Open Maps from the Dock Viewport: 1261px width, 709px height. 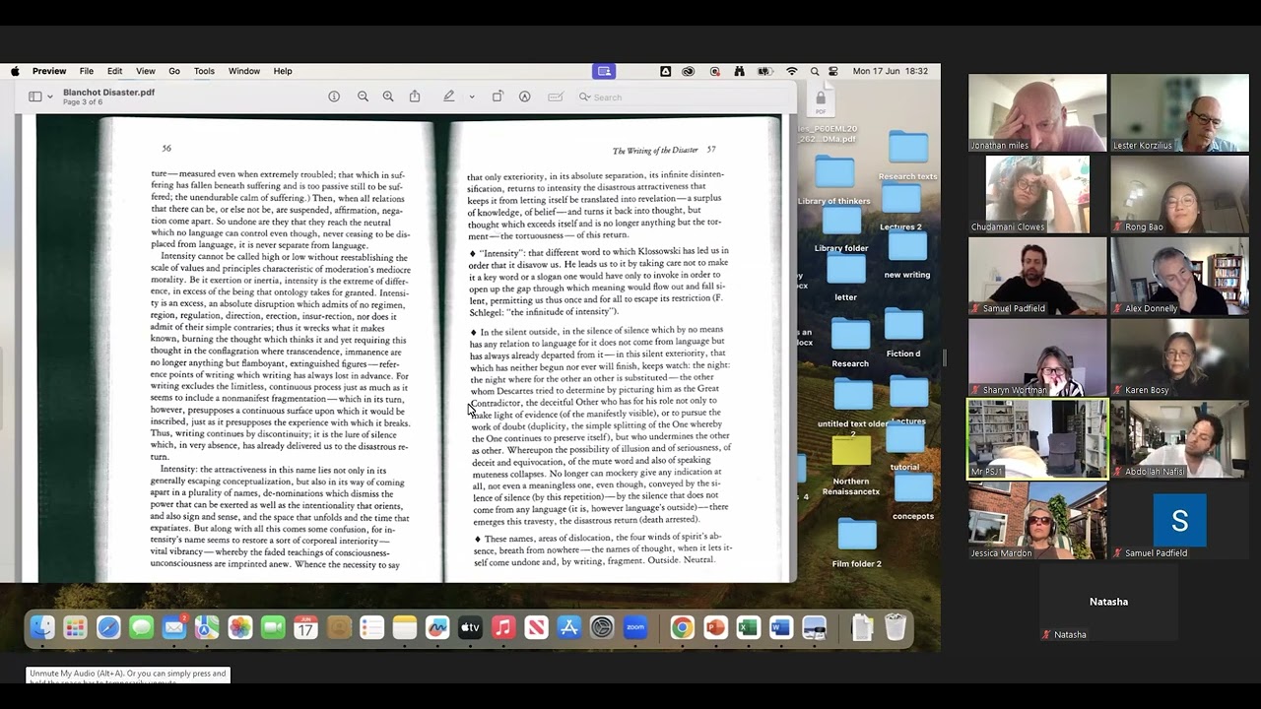point(207,627)
